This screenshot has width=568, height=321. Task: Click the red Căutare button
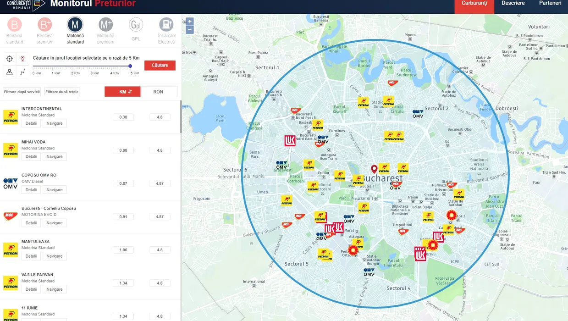160,65
